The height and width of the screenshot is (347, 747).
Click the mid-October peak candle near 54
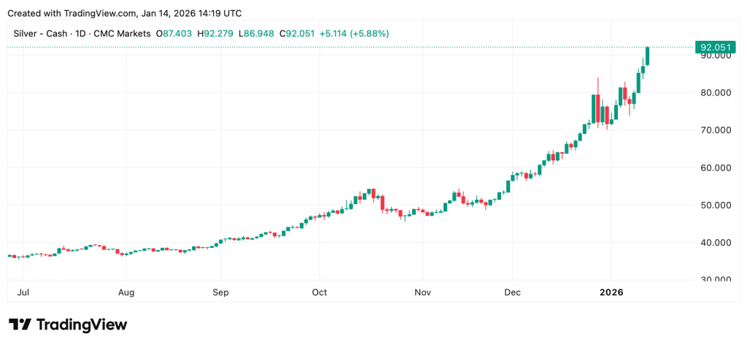(x=371, y=192)
